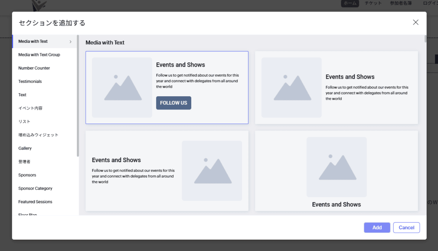This screenshot has height=251, width=438.
Task: Click セクションを追加する dialog title
Action: pyautogui.click(x=52, y=23)
